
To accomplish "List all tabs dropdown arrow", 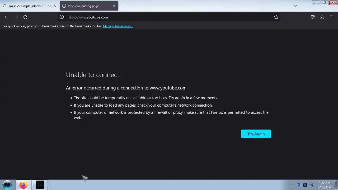I will click(x=296, y=6).
